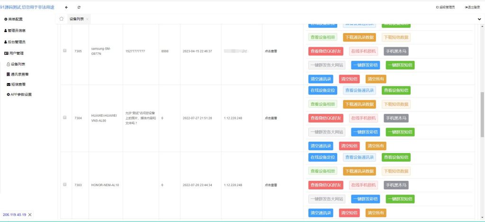Open 后台管理员 in the sidebar
The height and width of the screenshot is (222, 485).
tap(15, 42)
